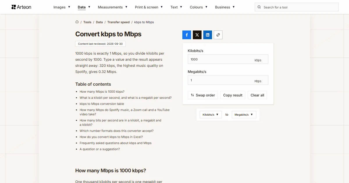Viewport: 349px width, 183px height.
Task: Share page on X
Action: point(197,35)
